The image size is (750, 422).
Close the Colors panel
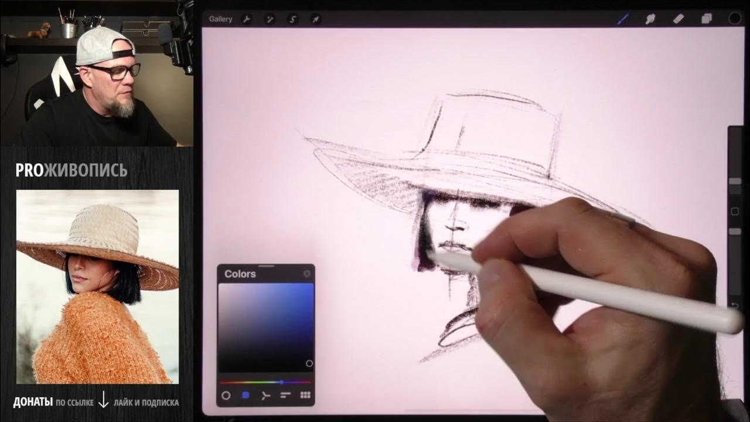(307, 274)
